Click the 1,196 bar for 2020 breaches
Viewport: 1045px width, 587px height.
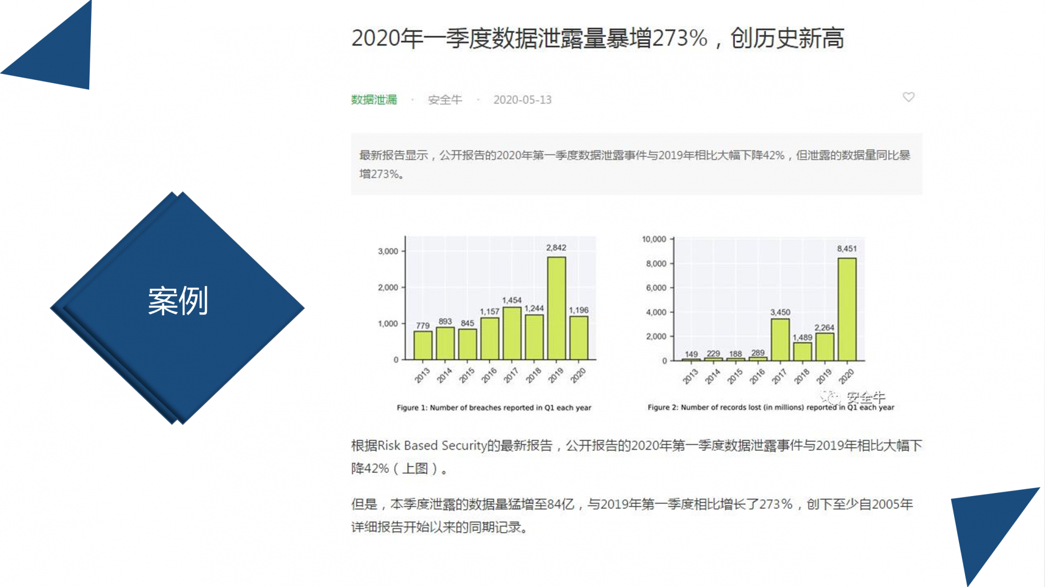(x=578, y=338)
